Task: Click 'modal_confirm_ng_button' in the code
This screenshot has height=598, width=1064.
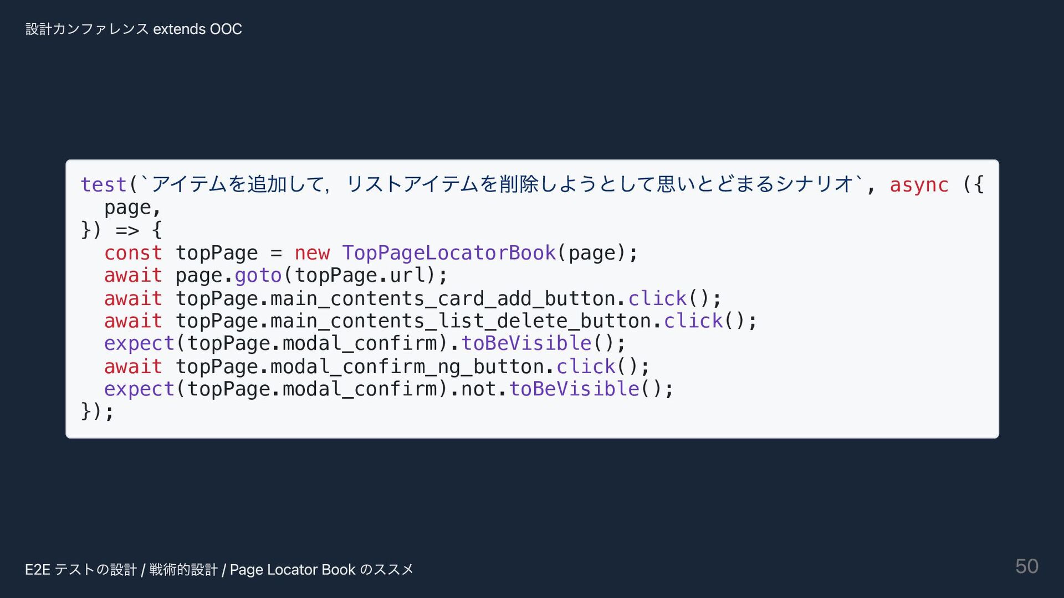Action: 407,367
